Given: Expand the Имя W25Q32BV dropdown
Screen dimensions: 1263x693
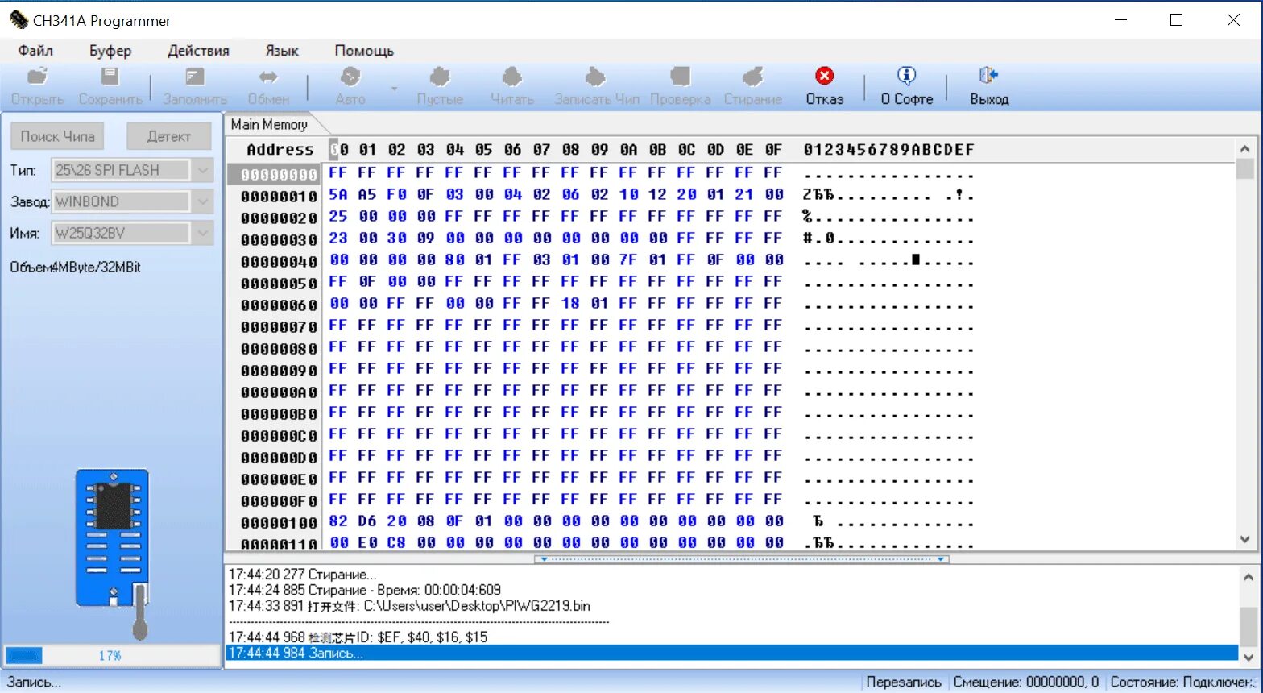Looking at the screenshot, I should [203, 233].
